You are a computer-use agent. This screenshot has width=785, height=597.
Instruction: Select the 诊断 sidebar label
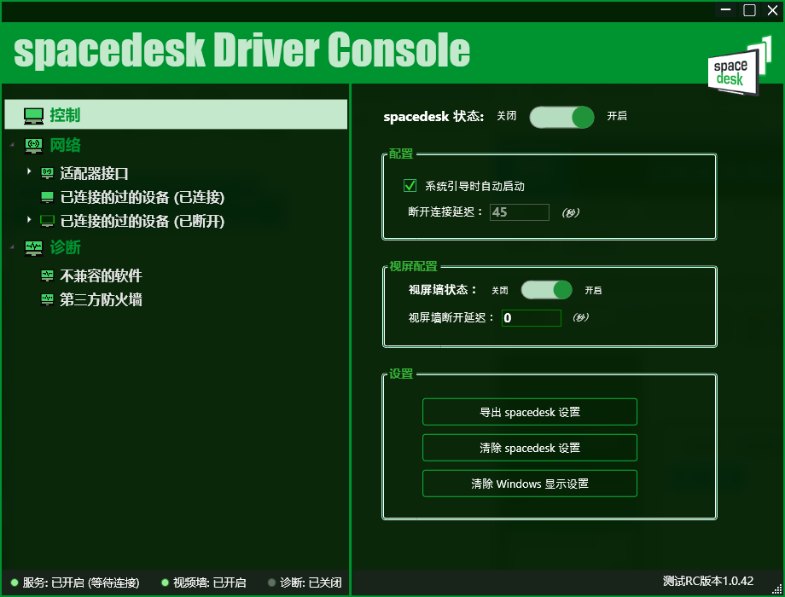click(65, 247)
